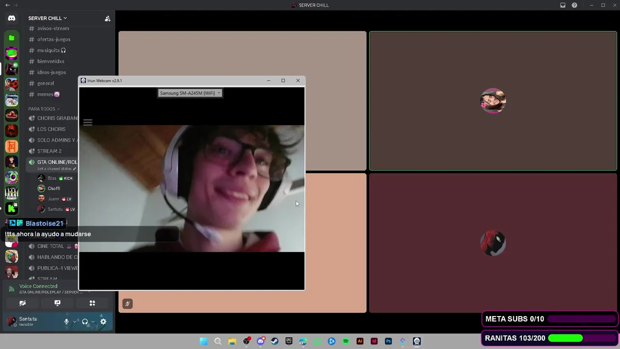Screen dimensions: 620x349
Task: Open the piano keys server icon
Action: click(12, 193)
